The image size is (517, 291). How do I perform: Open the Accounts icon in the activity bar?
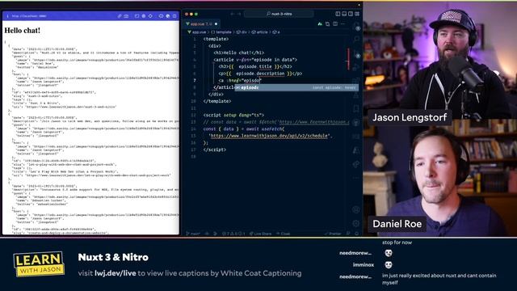356,209
